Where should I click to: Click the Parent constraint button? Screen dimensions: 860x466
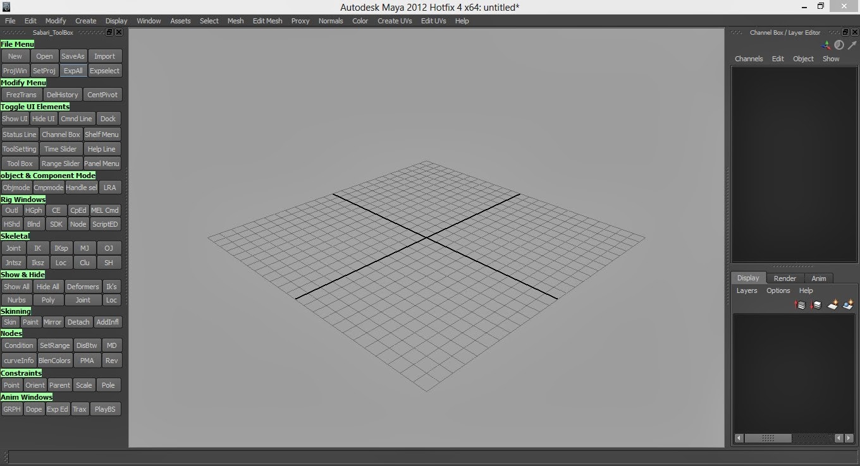point(59,385)
